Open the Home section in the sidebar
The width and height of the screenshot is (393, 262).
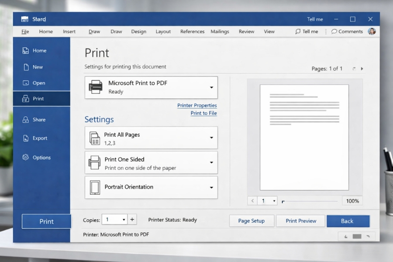click(x=25, y=50)
